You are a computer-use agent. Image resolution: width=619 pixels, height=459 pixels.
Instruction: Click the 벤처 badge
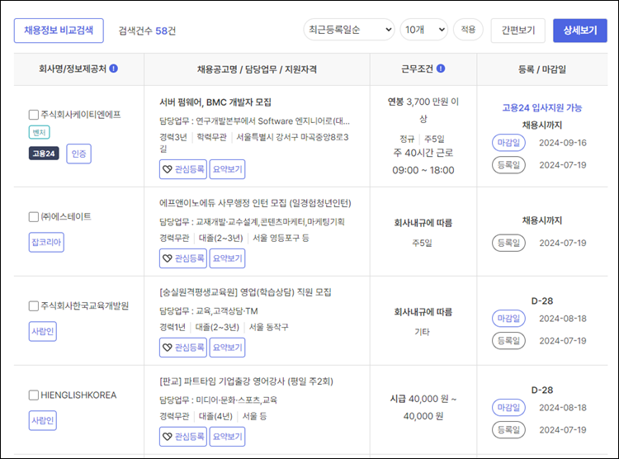click(x=39, y=132)
